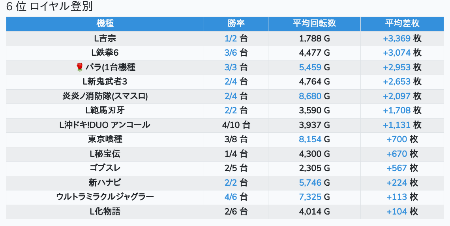Click the 平均差枚 column header
The width and height of the screenshot is (450, 226).
coord(402,24)
